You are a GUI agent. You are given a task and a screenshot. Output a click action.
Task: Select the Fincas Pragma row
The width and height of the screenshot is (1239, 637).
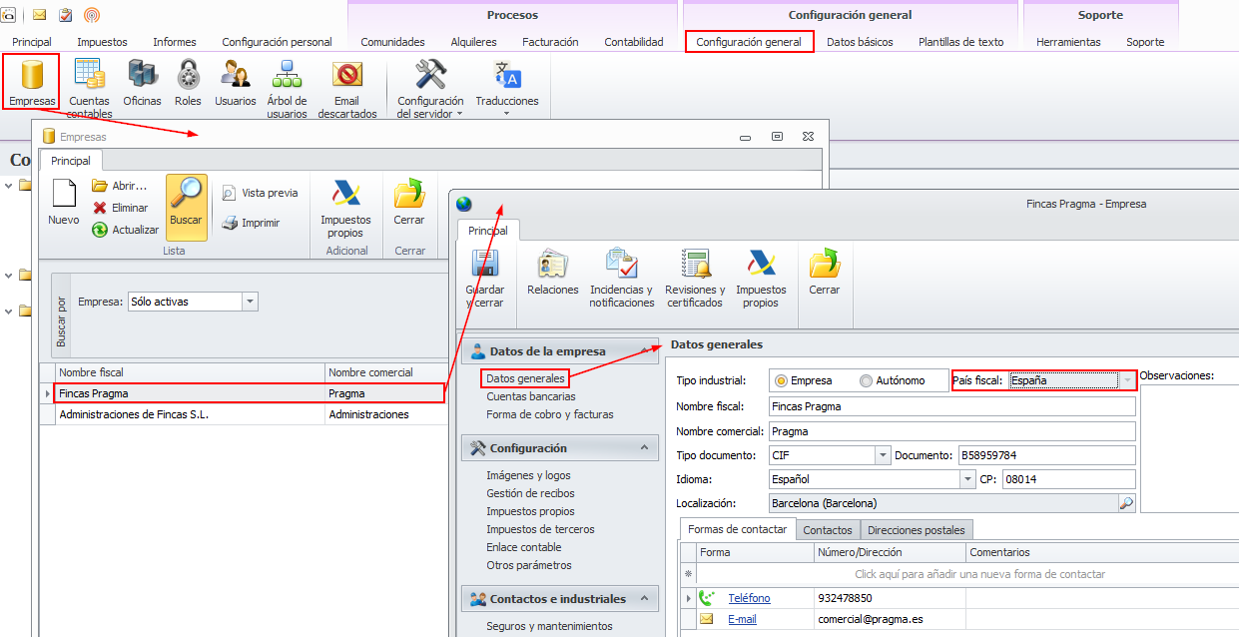click(x=249, y=393)
